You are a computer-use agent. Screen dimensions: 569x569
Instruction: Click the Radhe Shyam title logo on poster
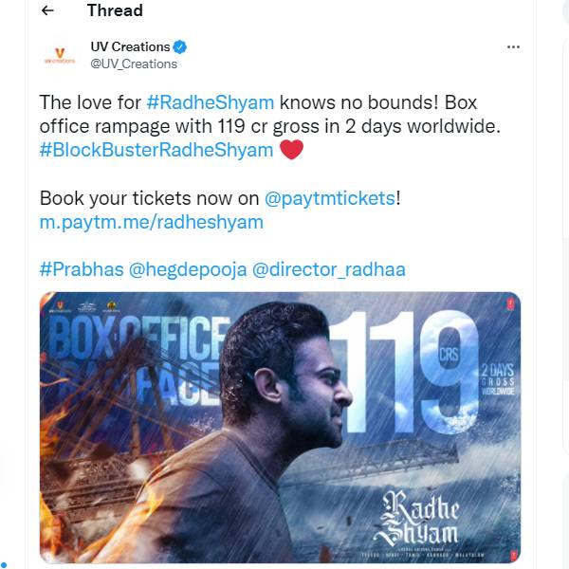pos(417,518)
